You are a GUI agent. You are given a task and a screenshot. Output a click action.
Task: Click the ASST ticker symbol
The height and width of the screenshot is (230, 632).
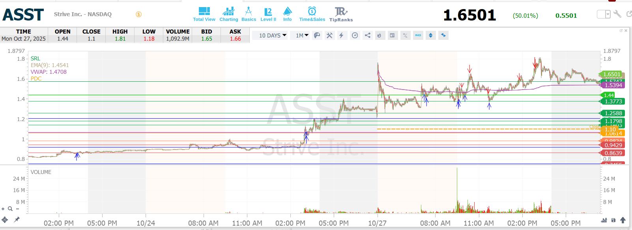click(23, 15)
